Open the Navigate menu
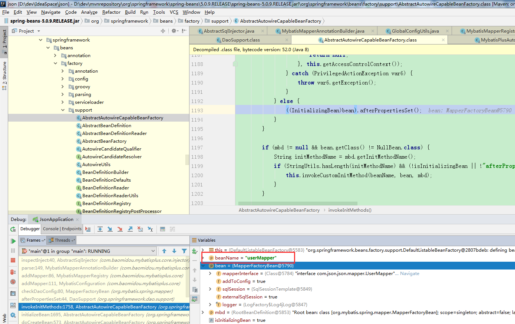The height and width of the screenshot is (324, 515). point(51,12)
